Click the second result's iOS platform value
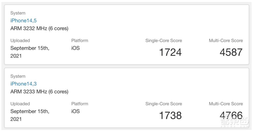 coord(75,111)
